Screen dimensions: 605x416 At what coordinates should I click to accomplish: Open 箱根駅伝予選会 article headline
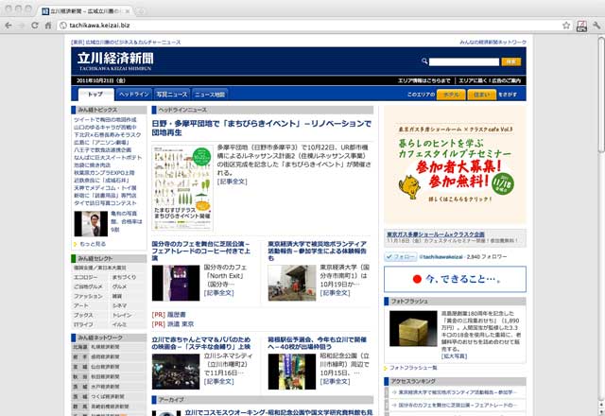pos(318,343)
